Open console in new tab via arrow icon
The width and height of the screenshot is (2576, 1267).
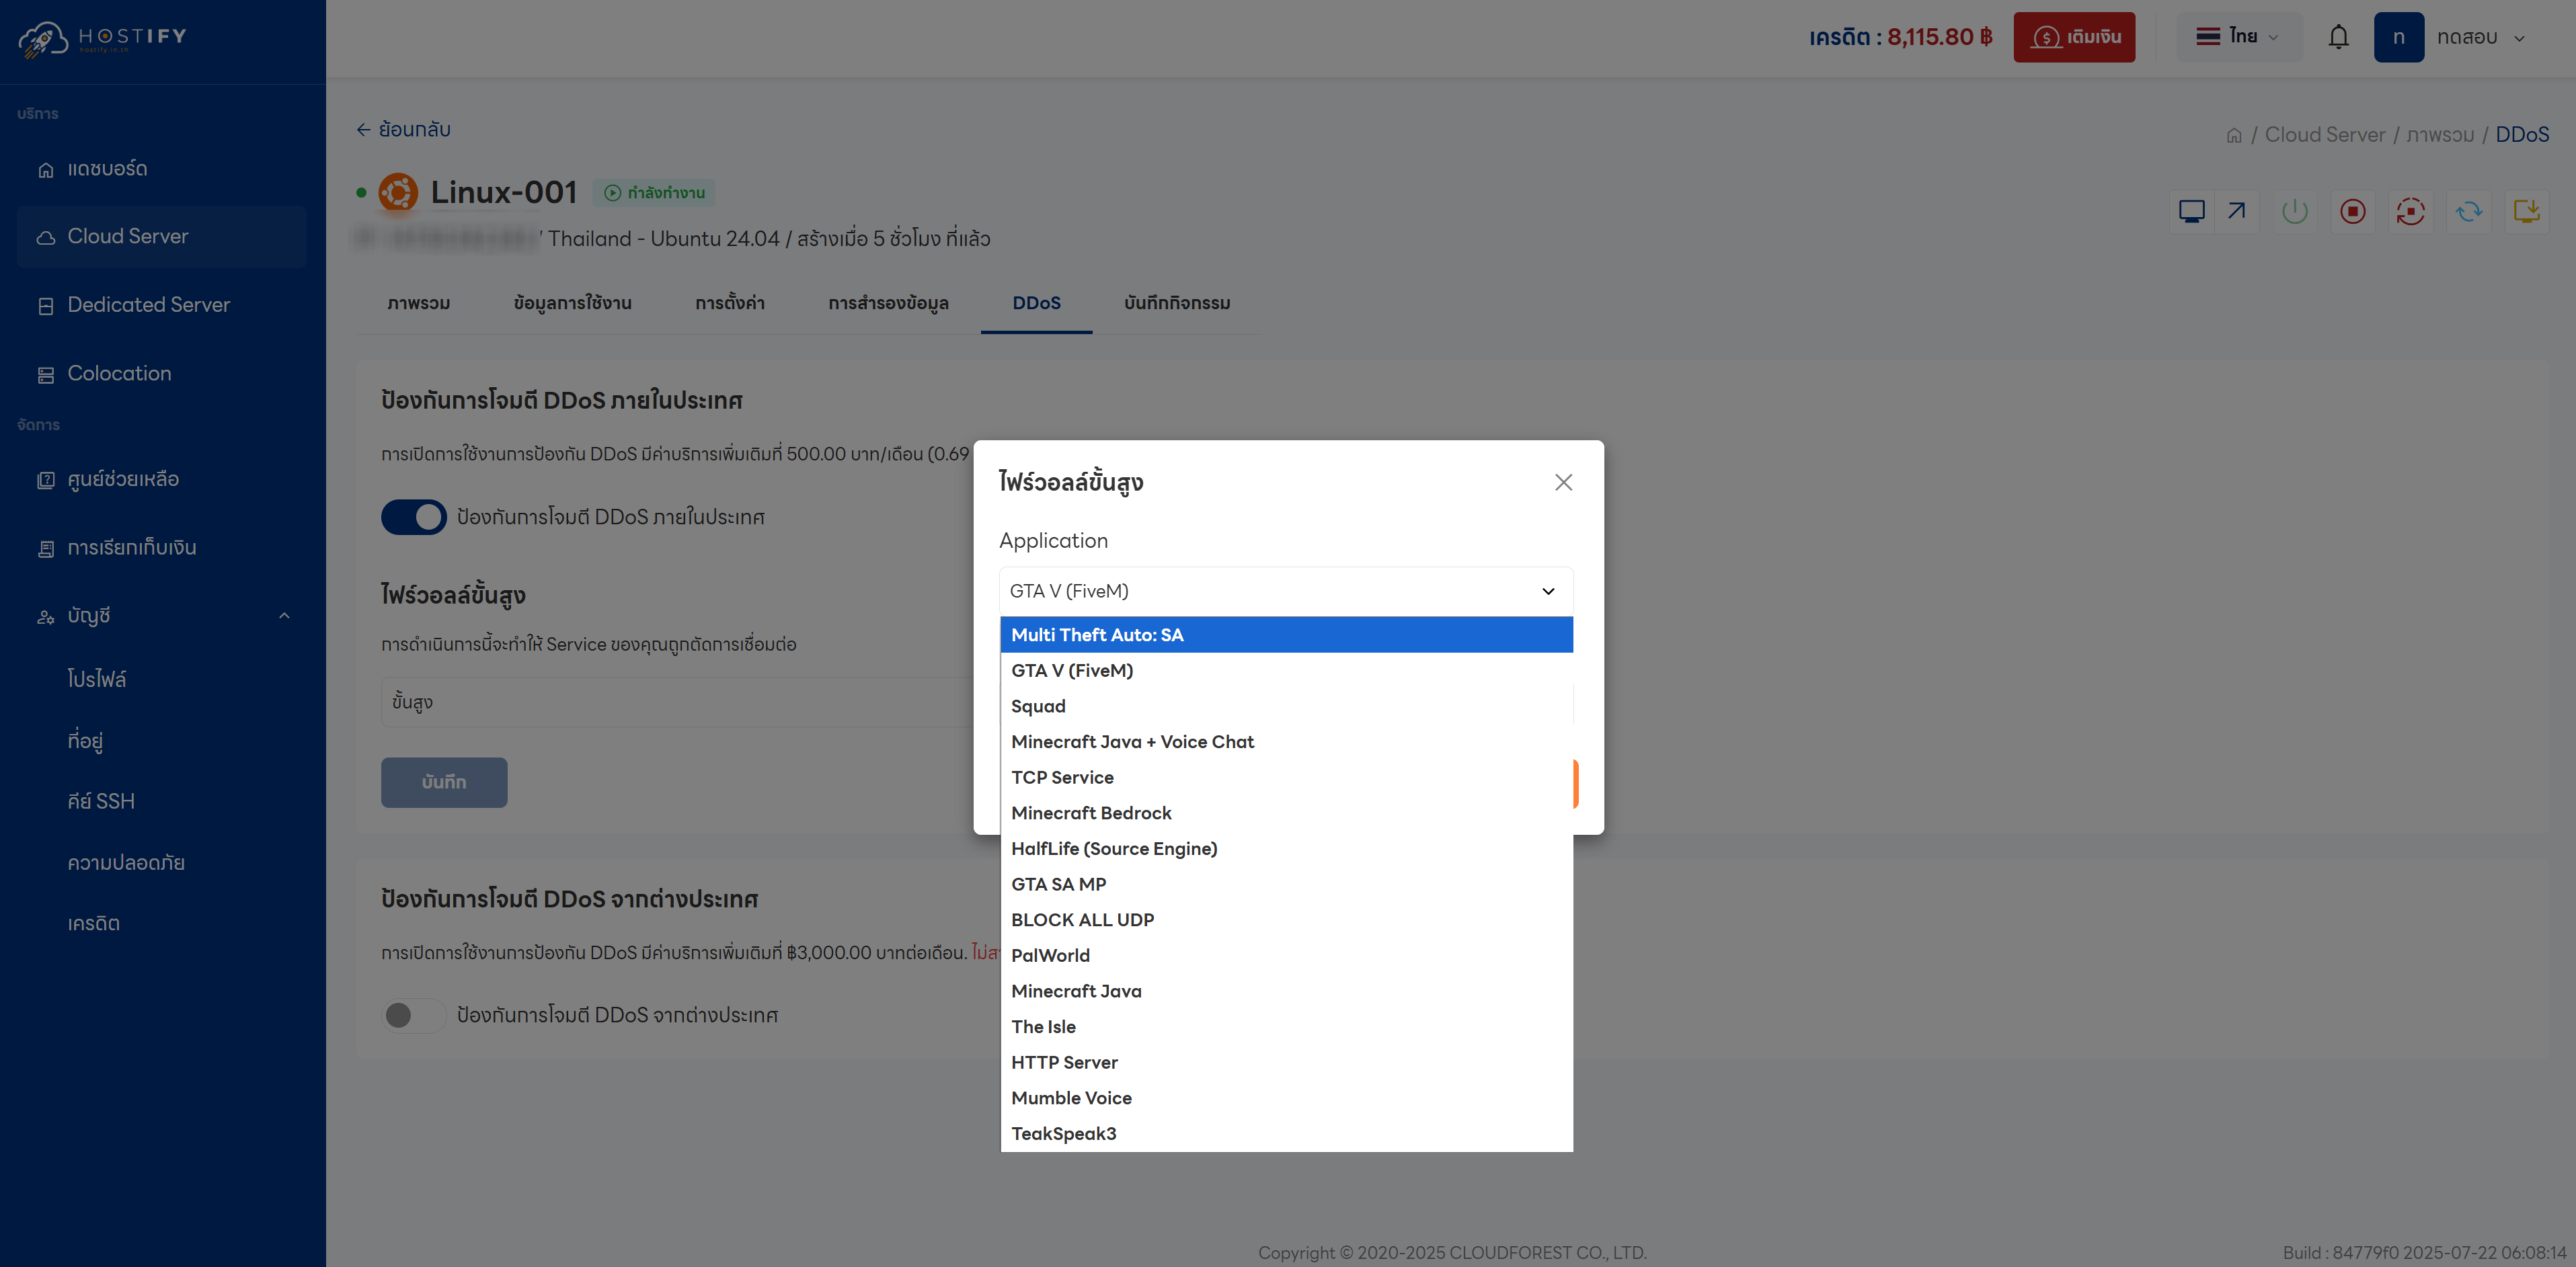(x=2236, y=211)
